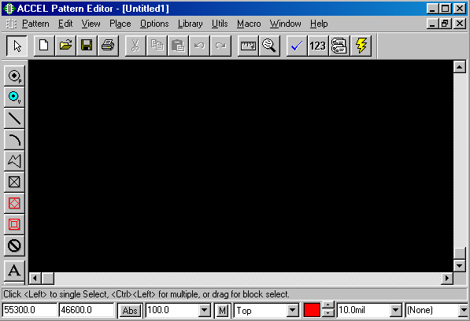
Task: Click horizontal scrollbar left arrow
Action: click(x=35, y=279)
